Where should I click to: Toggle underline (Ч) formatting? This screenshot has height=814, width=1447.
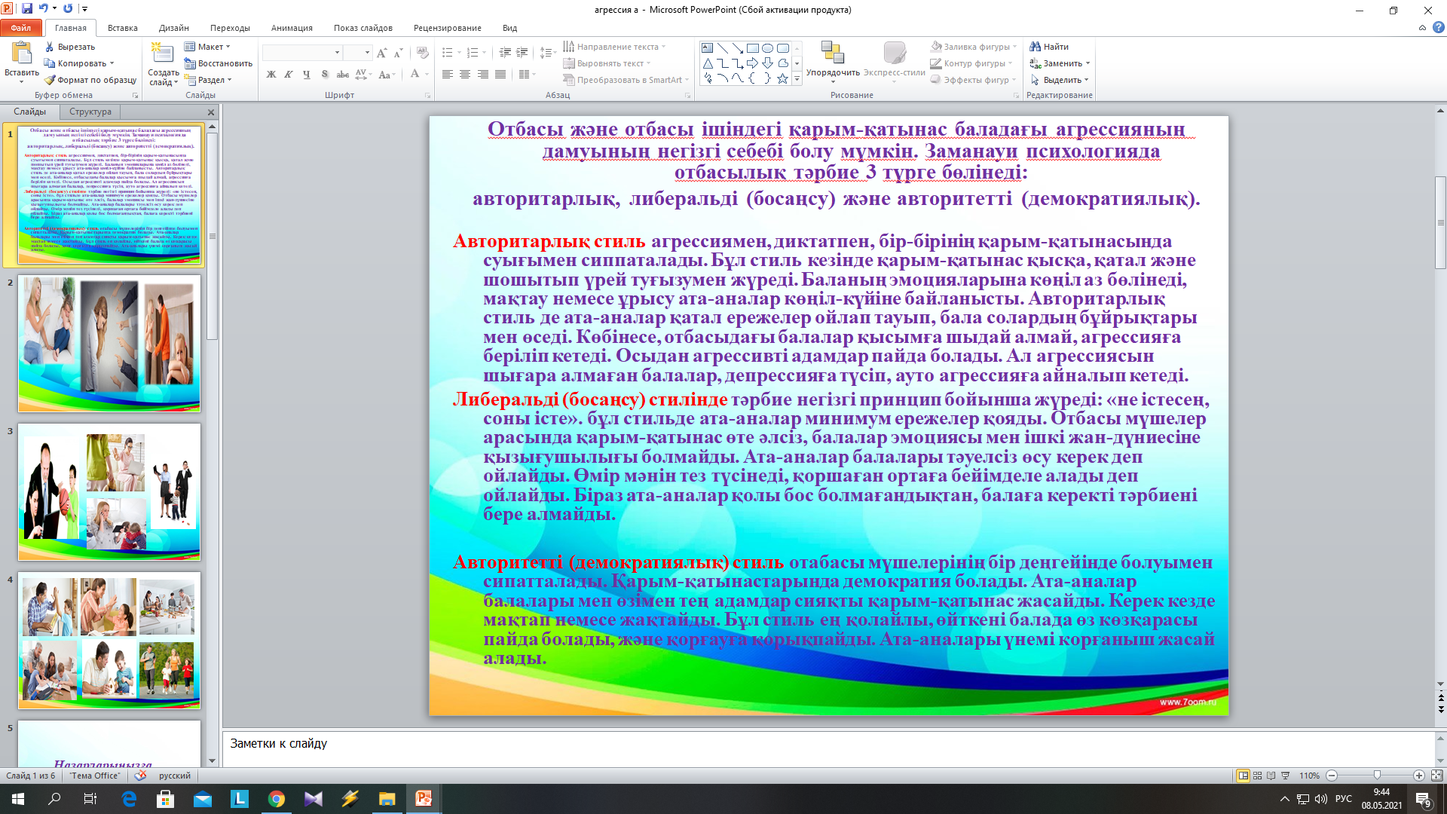[x=306, y=74]
